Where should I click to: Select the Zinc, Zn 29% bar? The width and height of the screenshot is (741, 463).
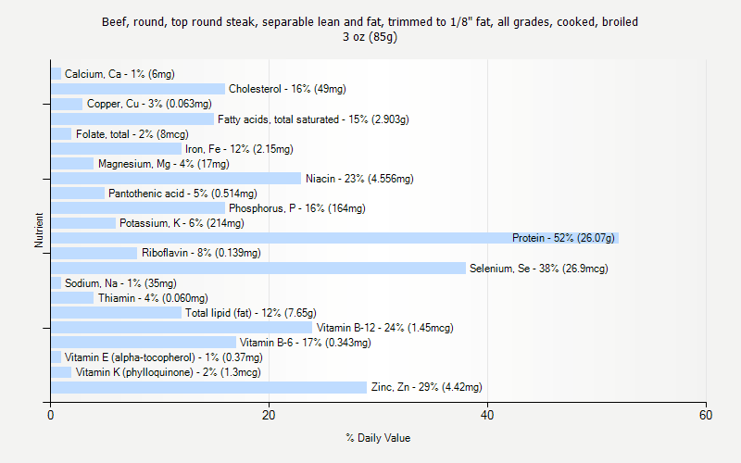click(x=208, y=387)
